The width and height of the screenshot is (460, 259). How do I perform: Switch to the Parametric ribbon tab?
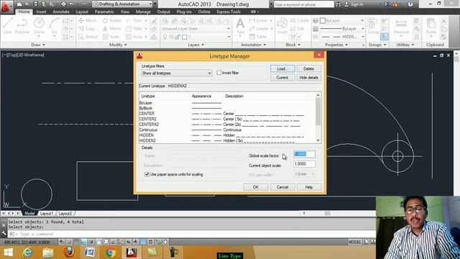coord(104,12)
